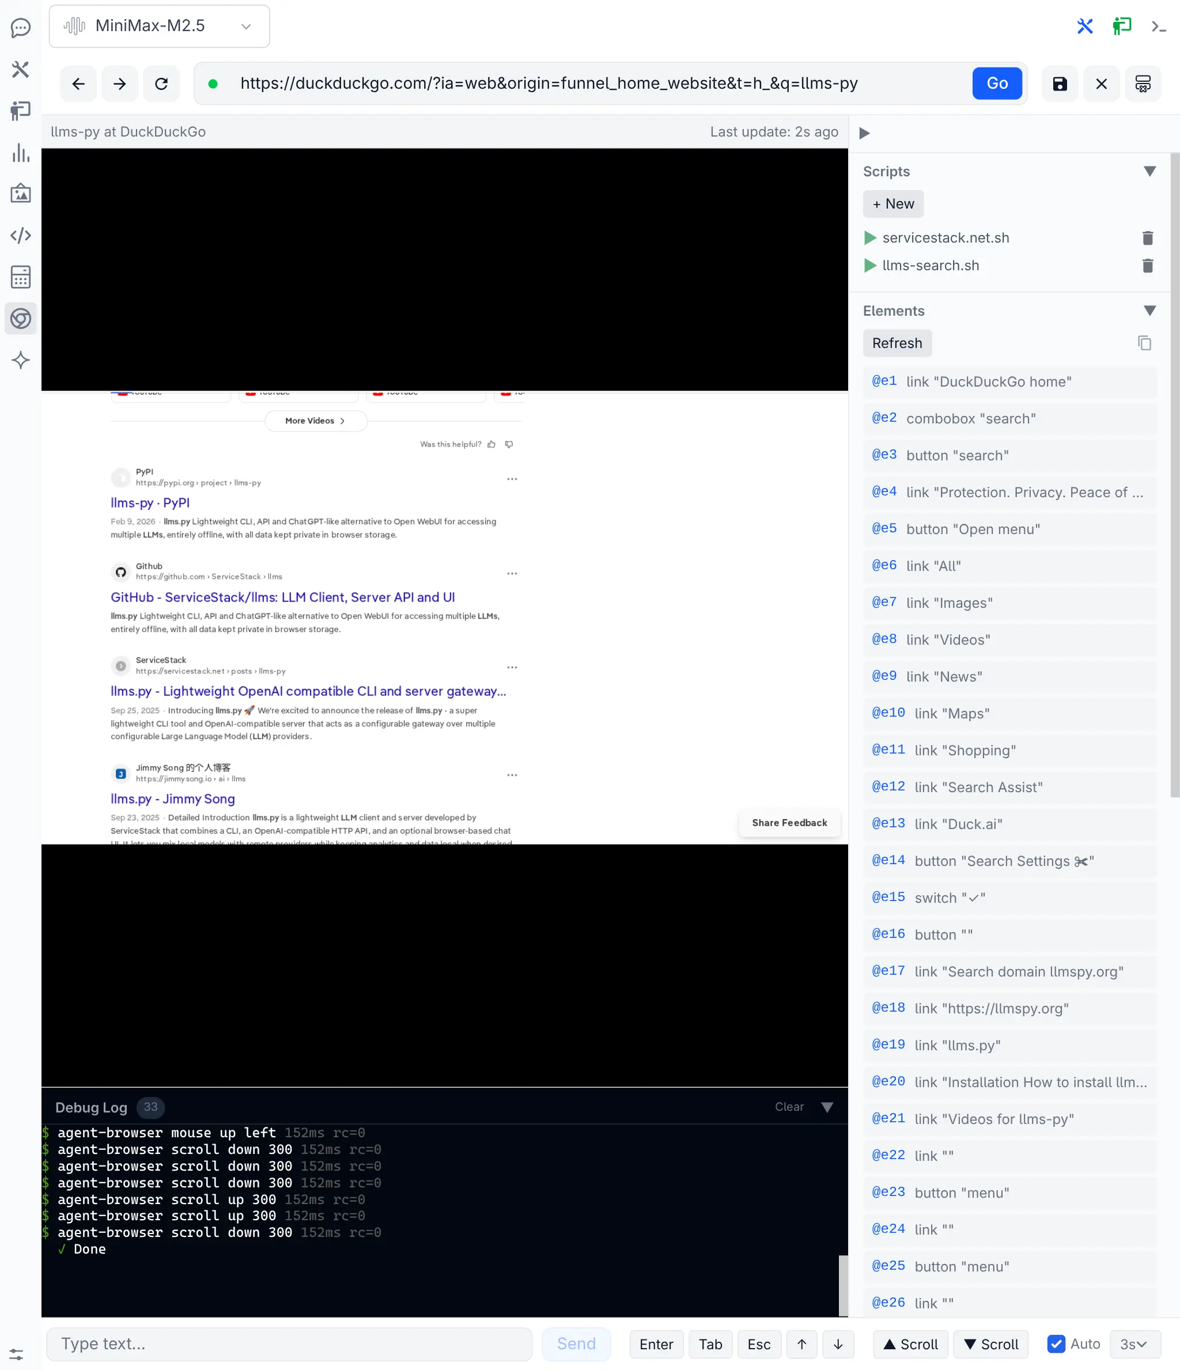Collapse the Elements section
1180x1370 pixels.
1149,310
